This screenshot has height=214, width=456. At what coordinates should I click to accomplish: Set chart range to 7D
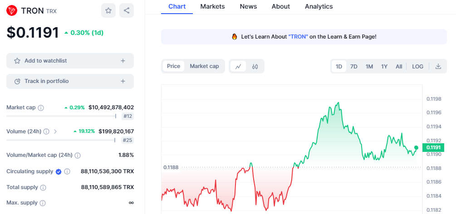pos(353,67)
